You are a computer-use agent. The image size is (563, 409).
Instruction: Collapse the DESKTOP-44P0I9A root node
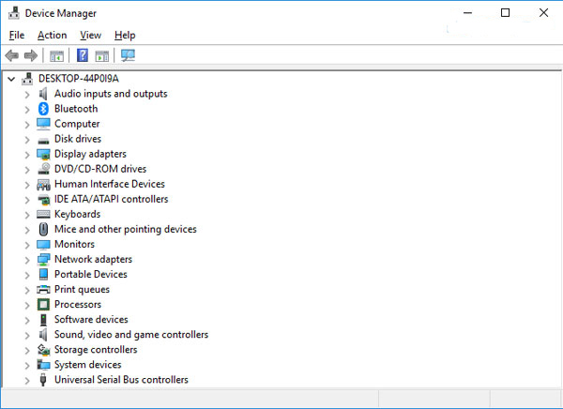click(11, 79)
